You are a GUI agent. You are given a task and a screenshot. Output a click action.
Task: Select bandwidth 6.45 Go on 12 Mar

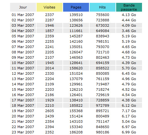(x=129, y=73)
